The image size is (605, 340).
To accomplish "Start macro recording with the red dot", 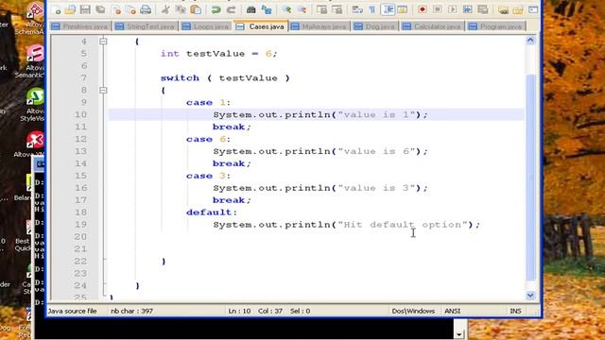I will tap(423, 9).
